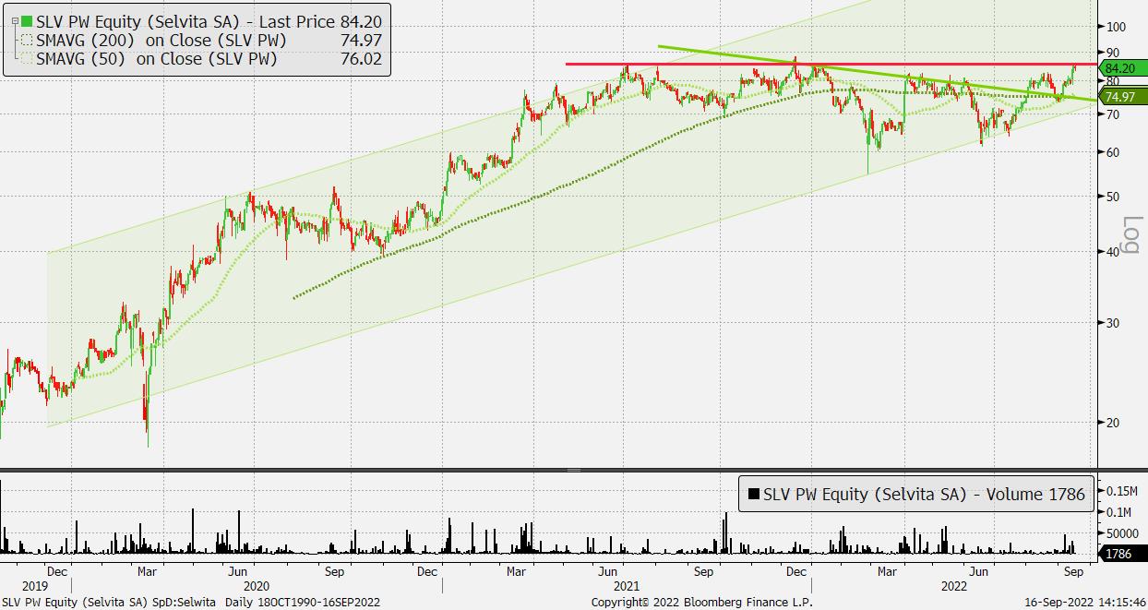Select the red horizontal resistance line
This screenshot has width=1148, height=610.
point(831,64)
